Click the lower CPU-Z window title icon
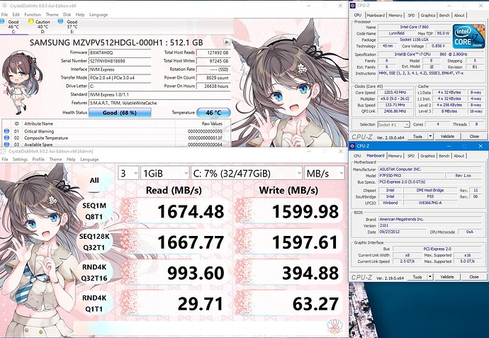This screenshot has height=338, width=489. [353, 146]
